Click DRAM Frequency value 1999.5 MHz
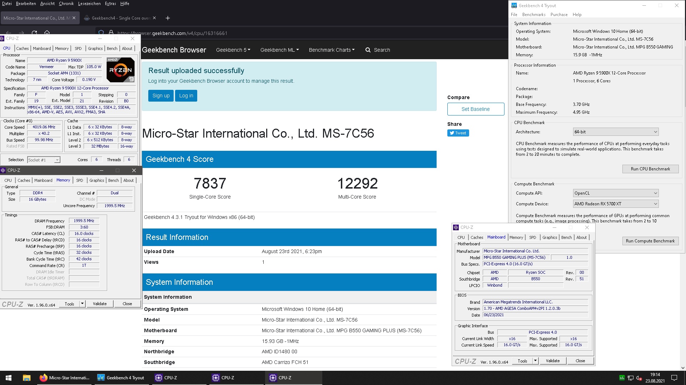This screenshot has width=686, height=385. point(84,221)
